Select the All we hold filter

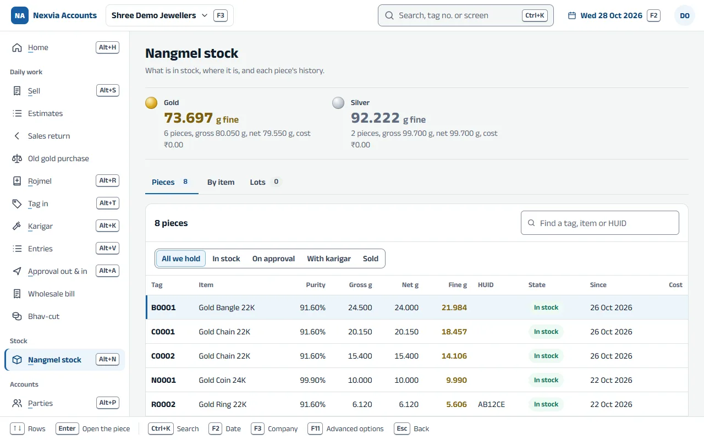click(181, 258)
